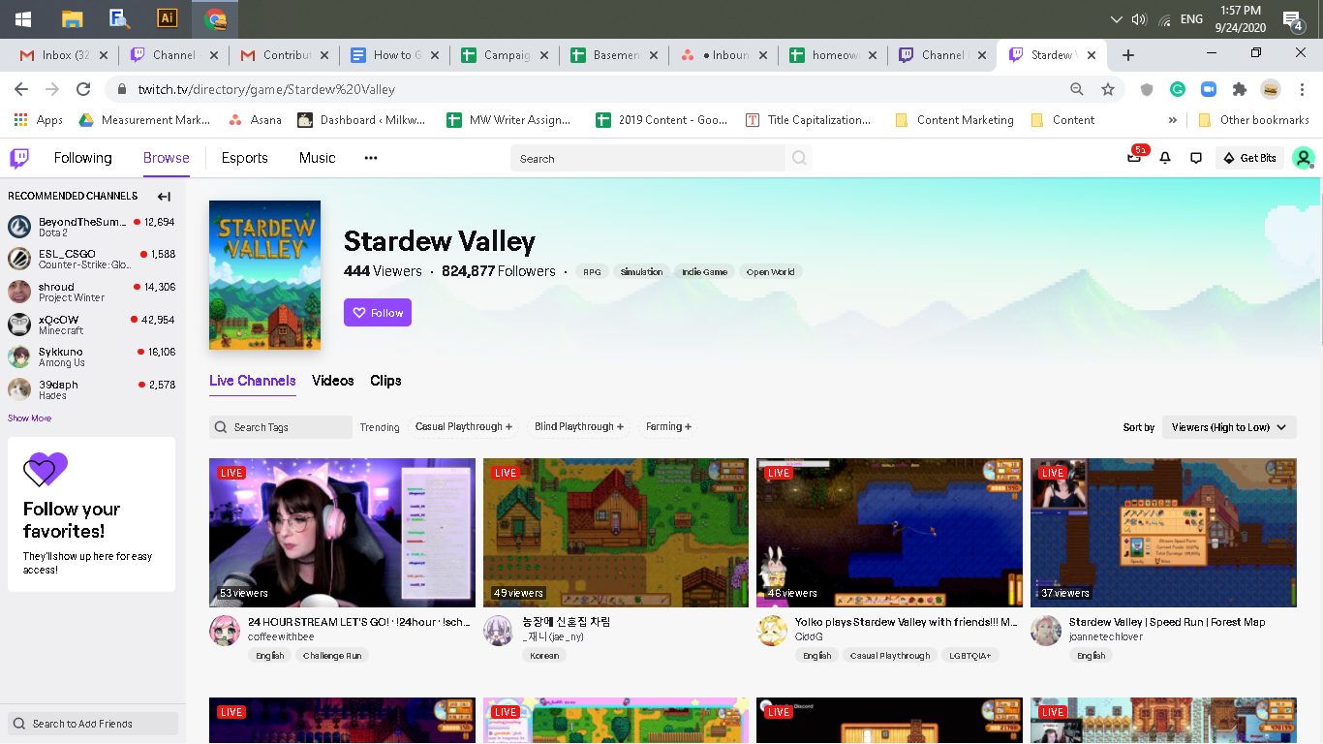Switch to the Inbox Gmail tab
The width and height of the screenshot is (1323, 744).
pyautogui.click(x=66, y=55)
